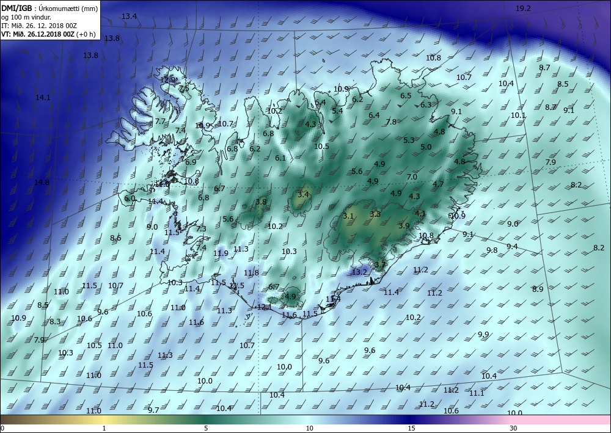Click the header line 'DMI/IGB : Úrkomumætti (mm)'
Image resolution: width=611 pixels, height=433 pixels.
49,8
